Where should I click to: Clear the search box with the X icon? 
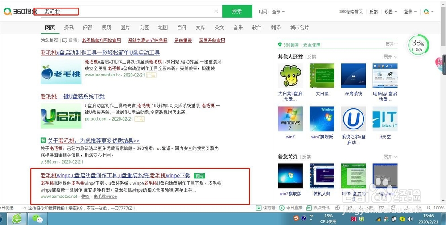216,12
